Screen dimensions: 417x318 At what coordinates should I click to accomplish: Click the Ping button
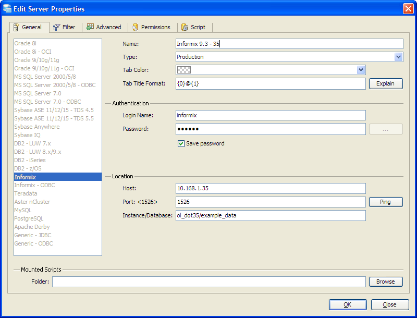[386, 202]
